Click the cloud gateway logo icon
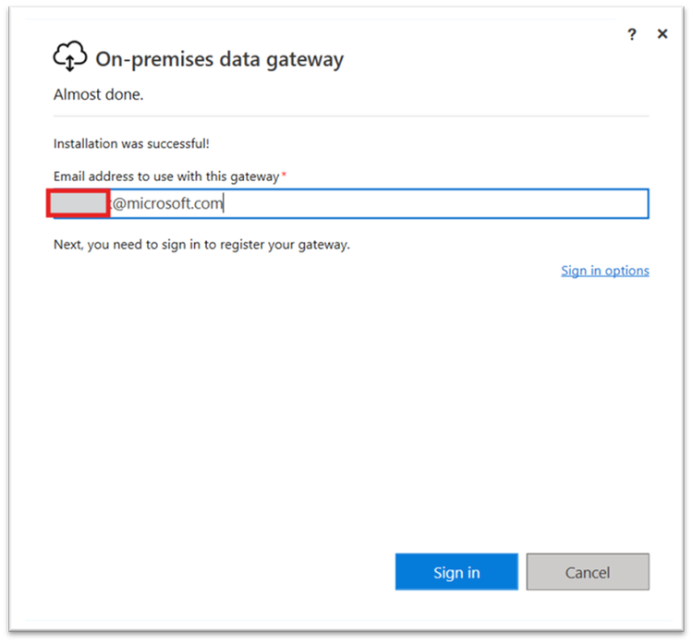 70,58
